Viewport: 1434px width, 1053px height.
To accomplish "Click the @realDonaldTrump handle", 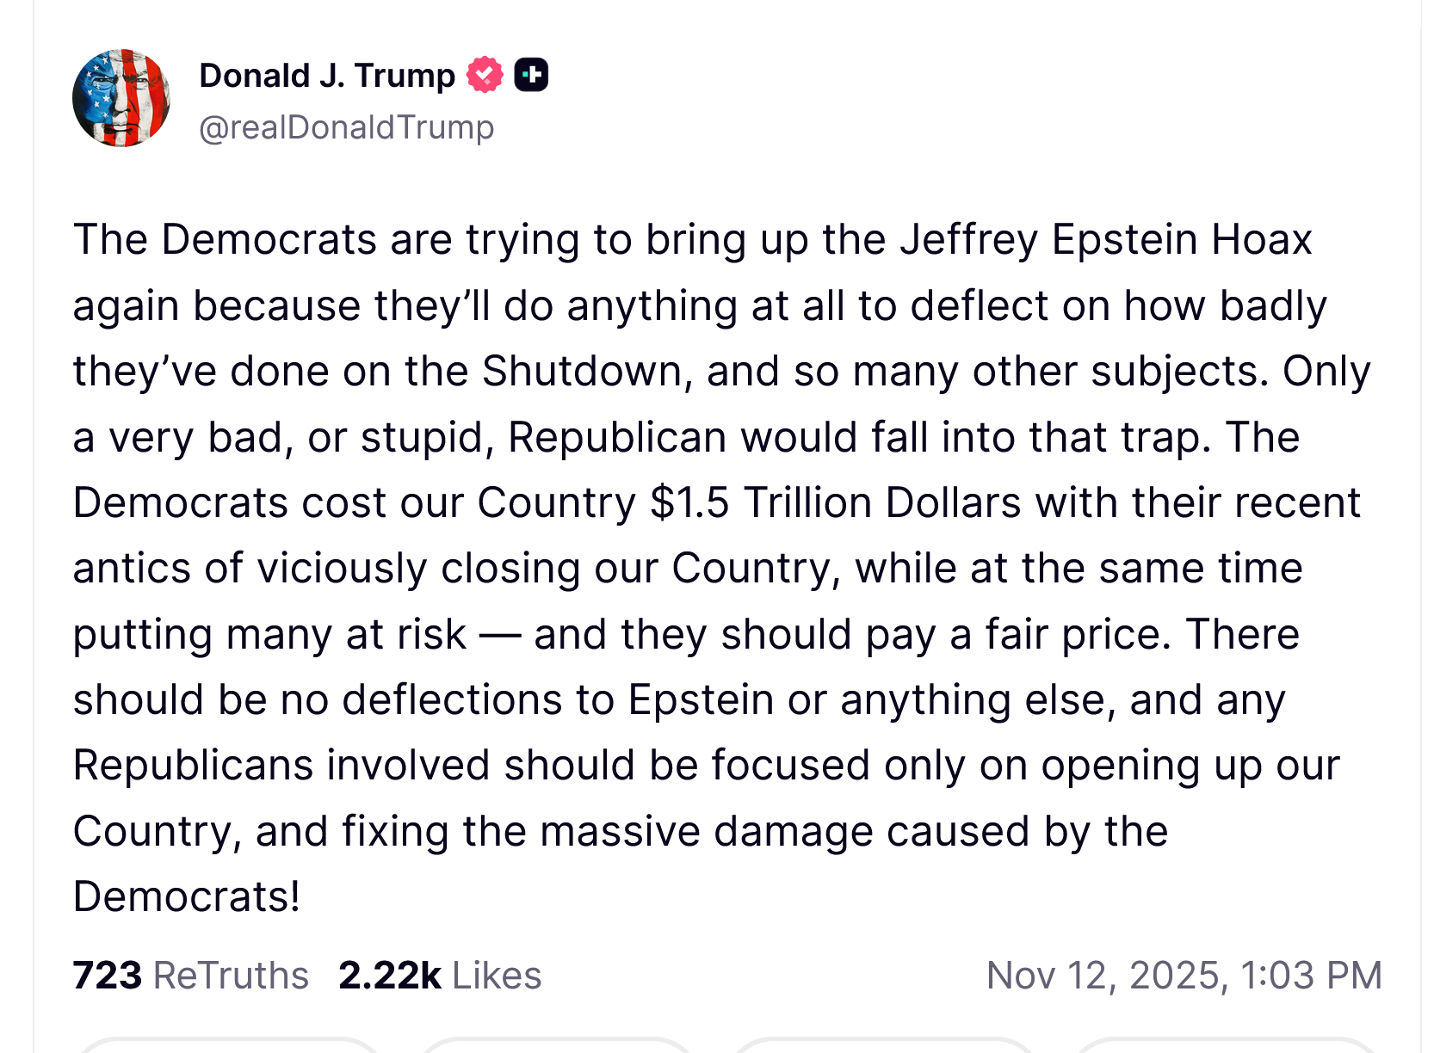I will tap(346, 127).
